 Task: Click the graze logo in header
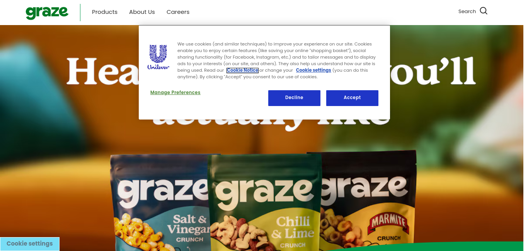(47, 12)
